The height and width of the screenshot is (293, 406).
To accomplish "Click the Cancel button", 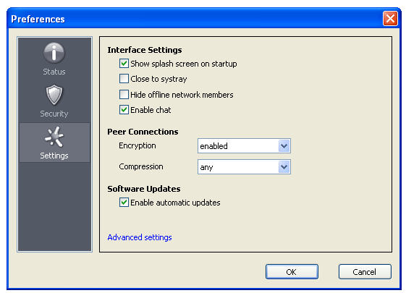I will coord(365,272).
